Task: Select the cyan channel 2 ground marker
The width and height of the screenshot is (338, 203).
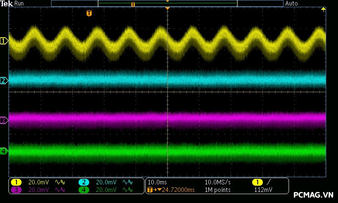Action: [4, 80]
